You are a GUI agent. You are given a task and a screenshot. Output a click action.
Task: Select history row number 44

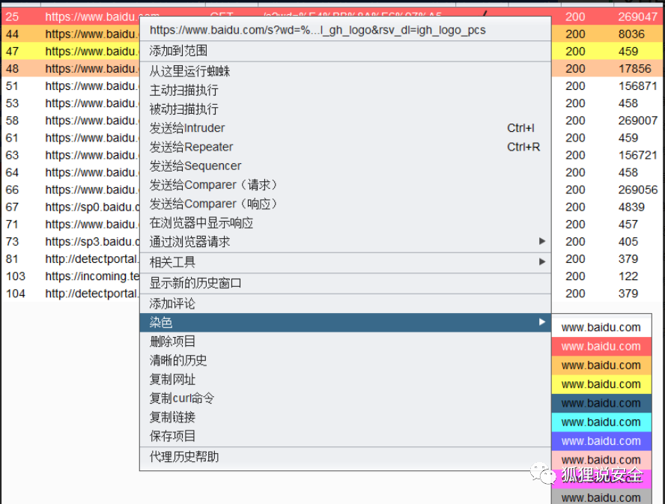point(12,34)
